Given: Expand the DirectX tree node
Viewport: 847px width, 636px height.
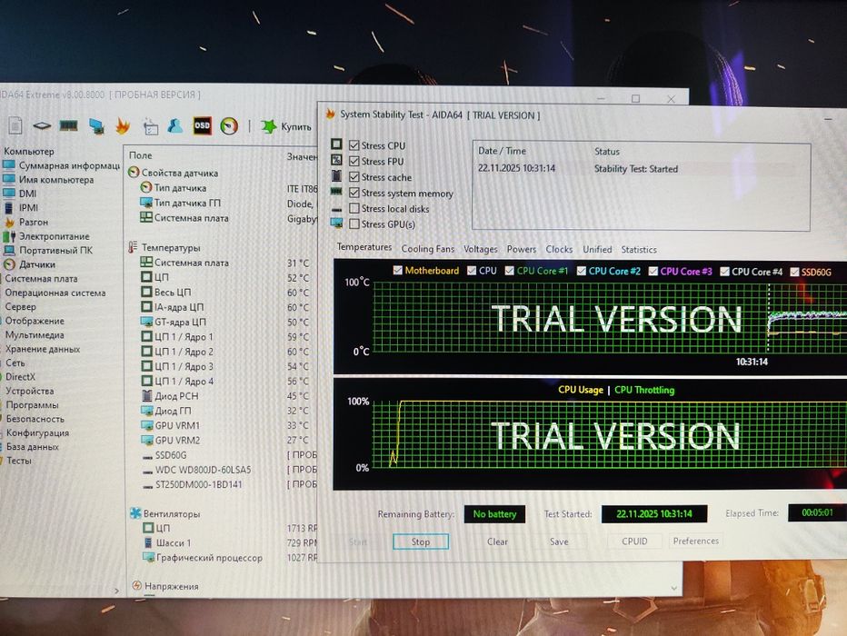Looking at the screenshot, I should [x=20, y=377].
